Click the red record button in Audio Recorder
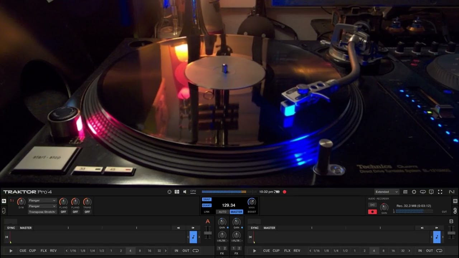Image resolution: width=459 pixels, height=258 pixels. pyautogui.click(x=372, y=212)
